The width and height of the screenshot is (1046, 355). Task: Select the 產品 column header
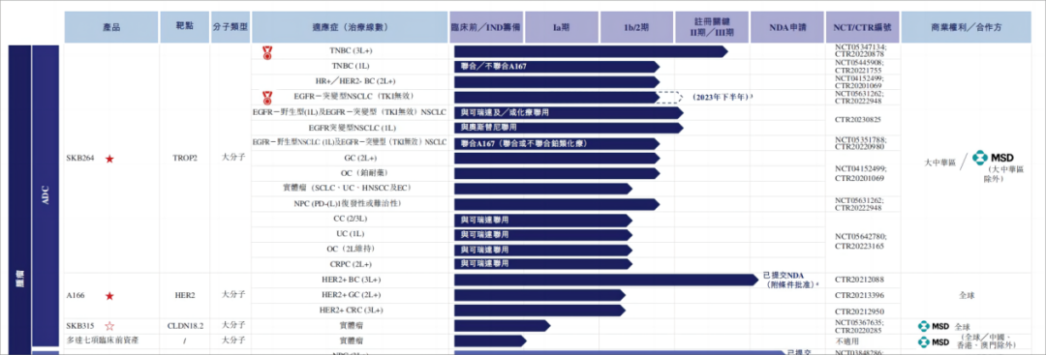[x=111, y=28]
